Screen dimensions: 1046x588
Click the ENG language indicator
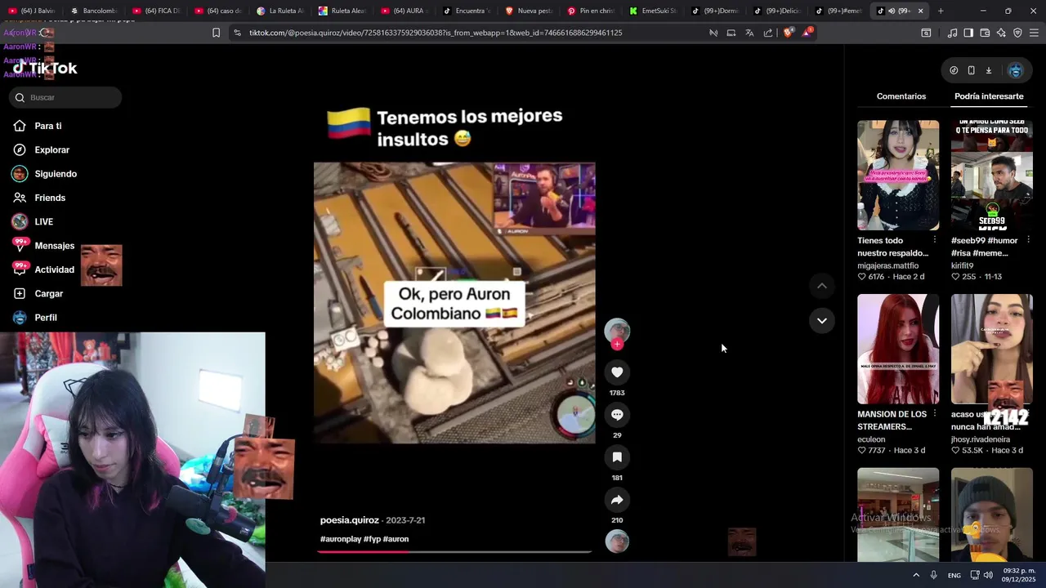point(954,575)
